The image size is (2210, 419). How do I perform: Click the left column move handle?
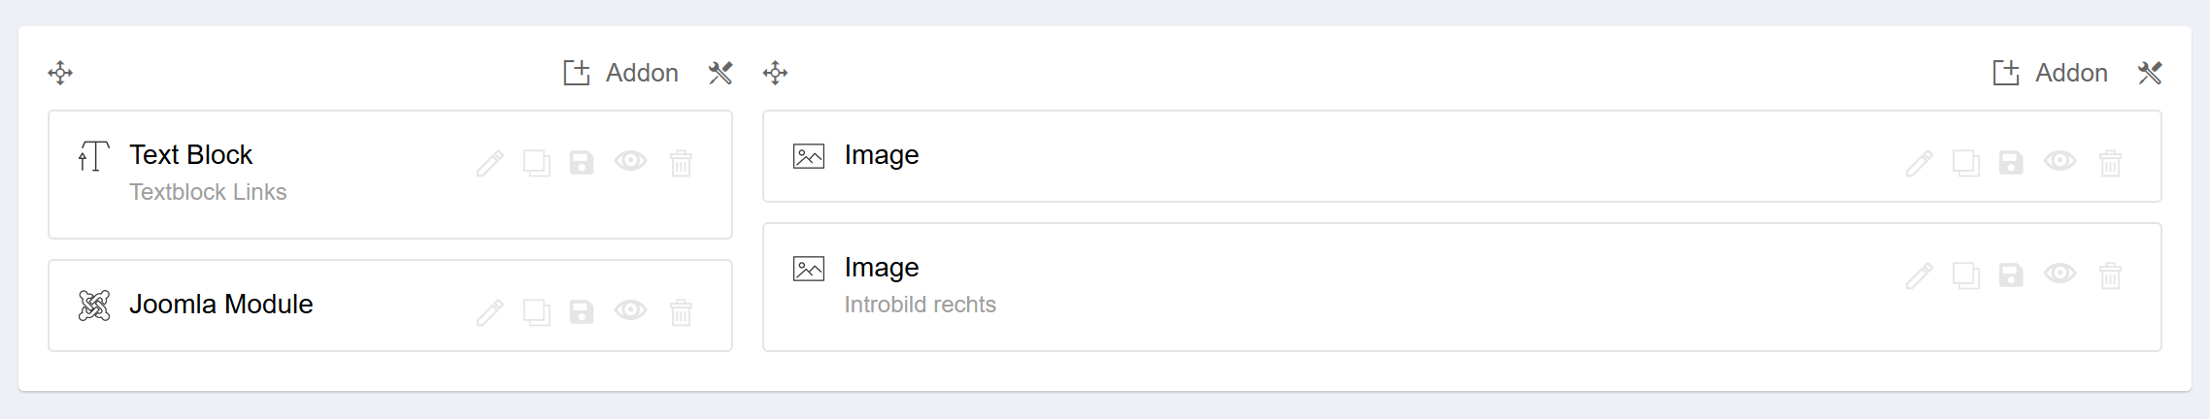60,73
